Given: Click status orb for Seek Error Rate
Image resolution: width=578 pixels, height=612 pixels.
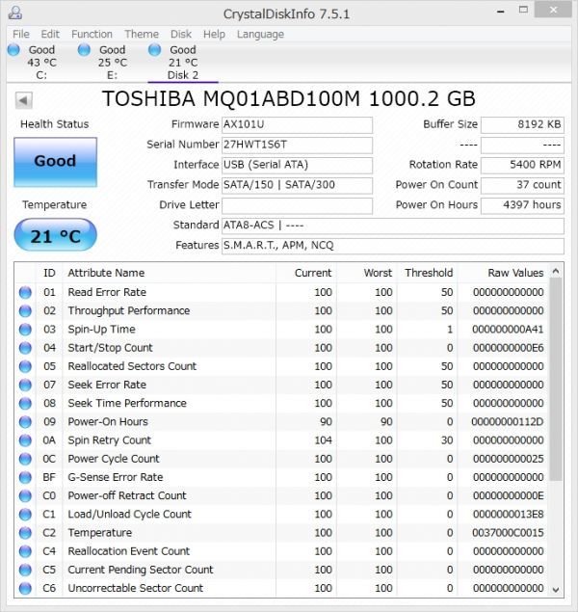Looking at the screenshot, I should click(x=25, y=385).
